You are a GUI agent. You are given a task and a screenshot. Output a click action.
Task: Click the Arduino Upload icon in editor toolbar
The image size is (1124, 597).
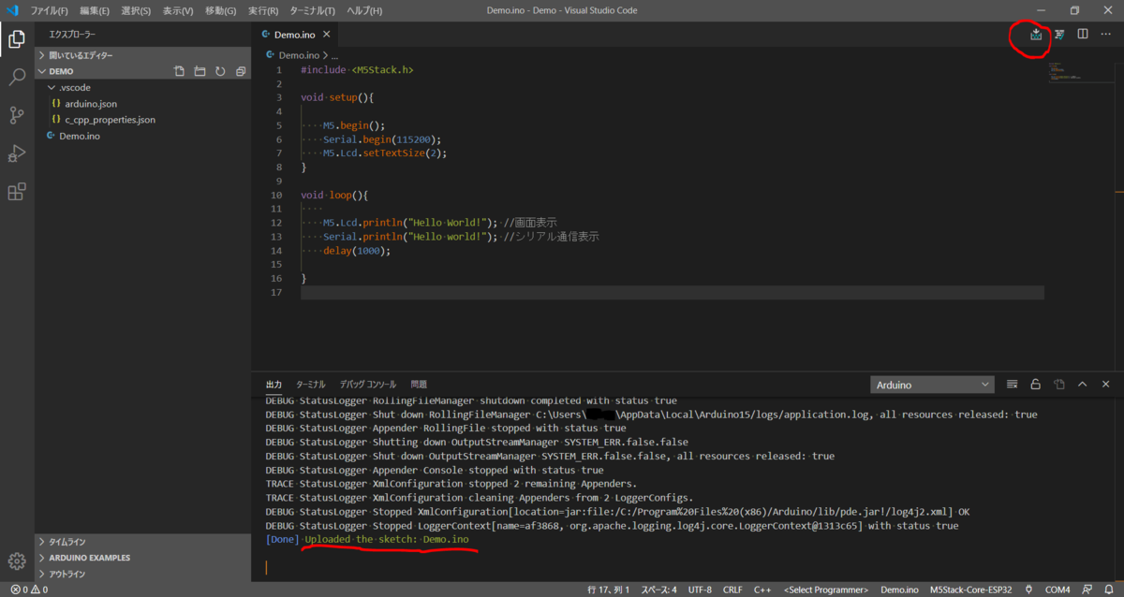[x=1036, y=35]
